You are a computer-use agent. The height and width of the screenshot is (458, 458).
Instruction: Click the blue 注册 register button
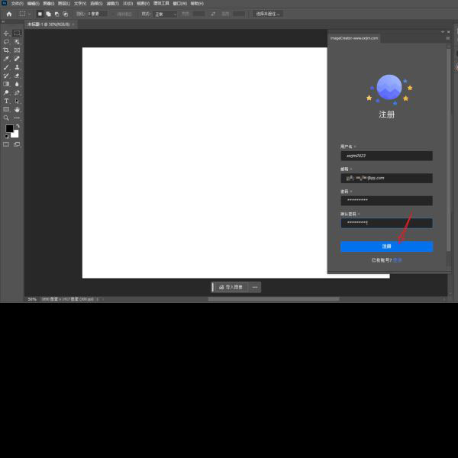click(386, 247)
